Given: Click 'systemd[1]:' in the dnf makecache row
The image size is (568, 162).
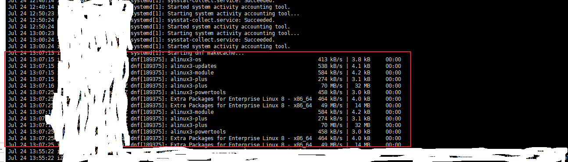Looking at the screenshot, I should 147,53.
